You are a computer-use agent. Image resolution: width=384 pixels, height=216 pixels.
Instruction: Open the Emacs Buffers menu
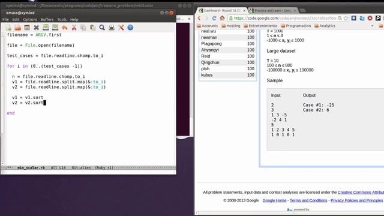47,20
